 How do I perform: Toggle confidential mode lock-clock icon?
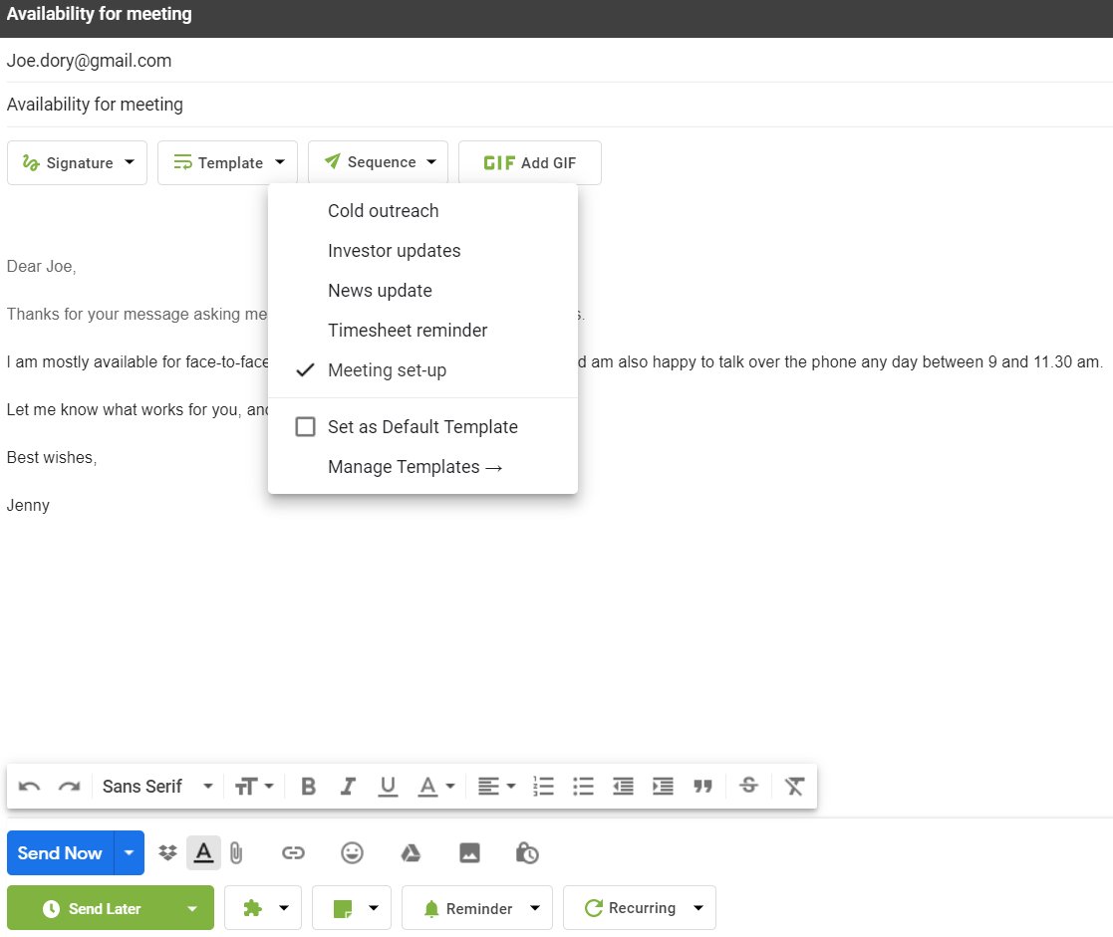click(527, 852)
